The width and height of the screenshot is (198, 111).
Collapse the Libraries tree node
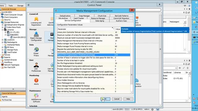click(x=2, y=30)
